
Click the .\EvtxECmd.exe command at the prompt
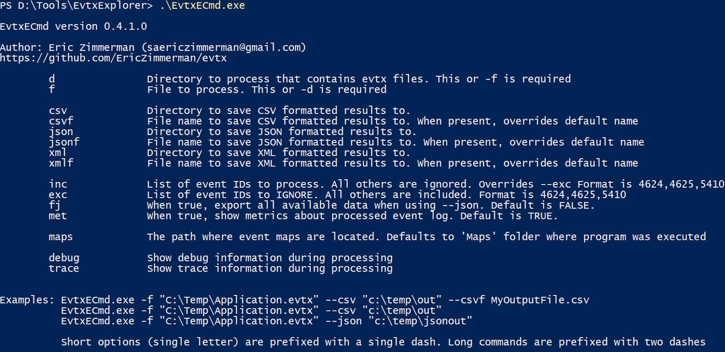tap(203, 6)
